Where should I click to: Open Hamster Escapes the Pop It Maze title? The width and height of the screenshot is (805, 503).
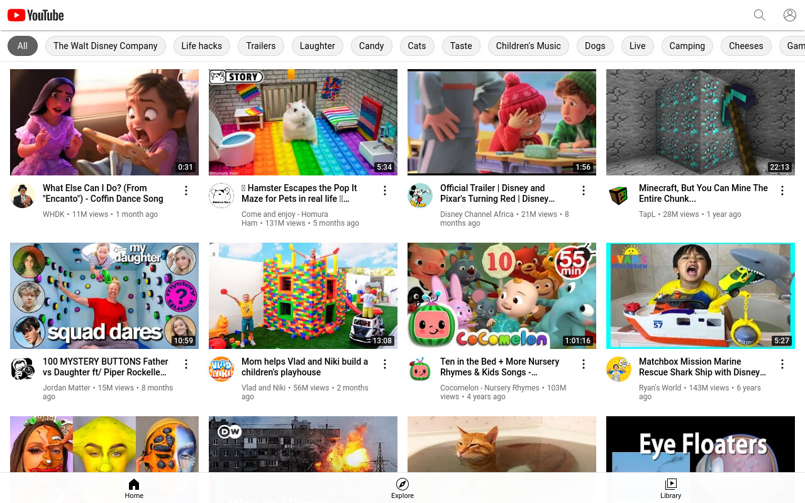(x=300, y=193)
